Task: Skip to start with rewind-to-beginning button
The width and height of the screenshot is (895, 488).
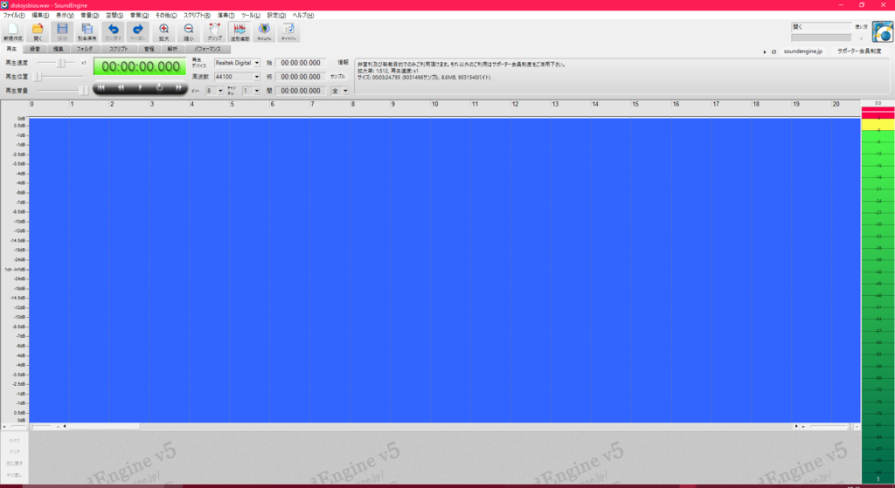Action: coord(101,87)
